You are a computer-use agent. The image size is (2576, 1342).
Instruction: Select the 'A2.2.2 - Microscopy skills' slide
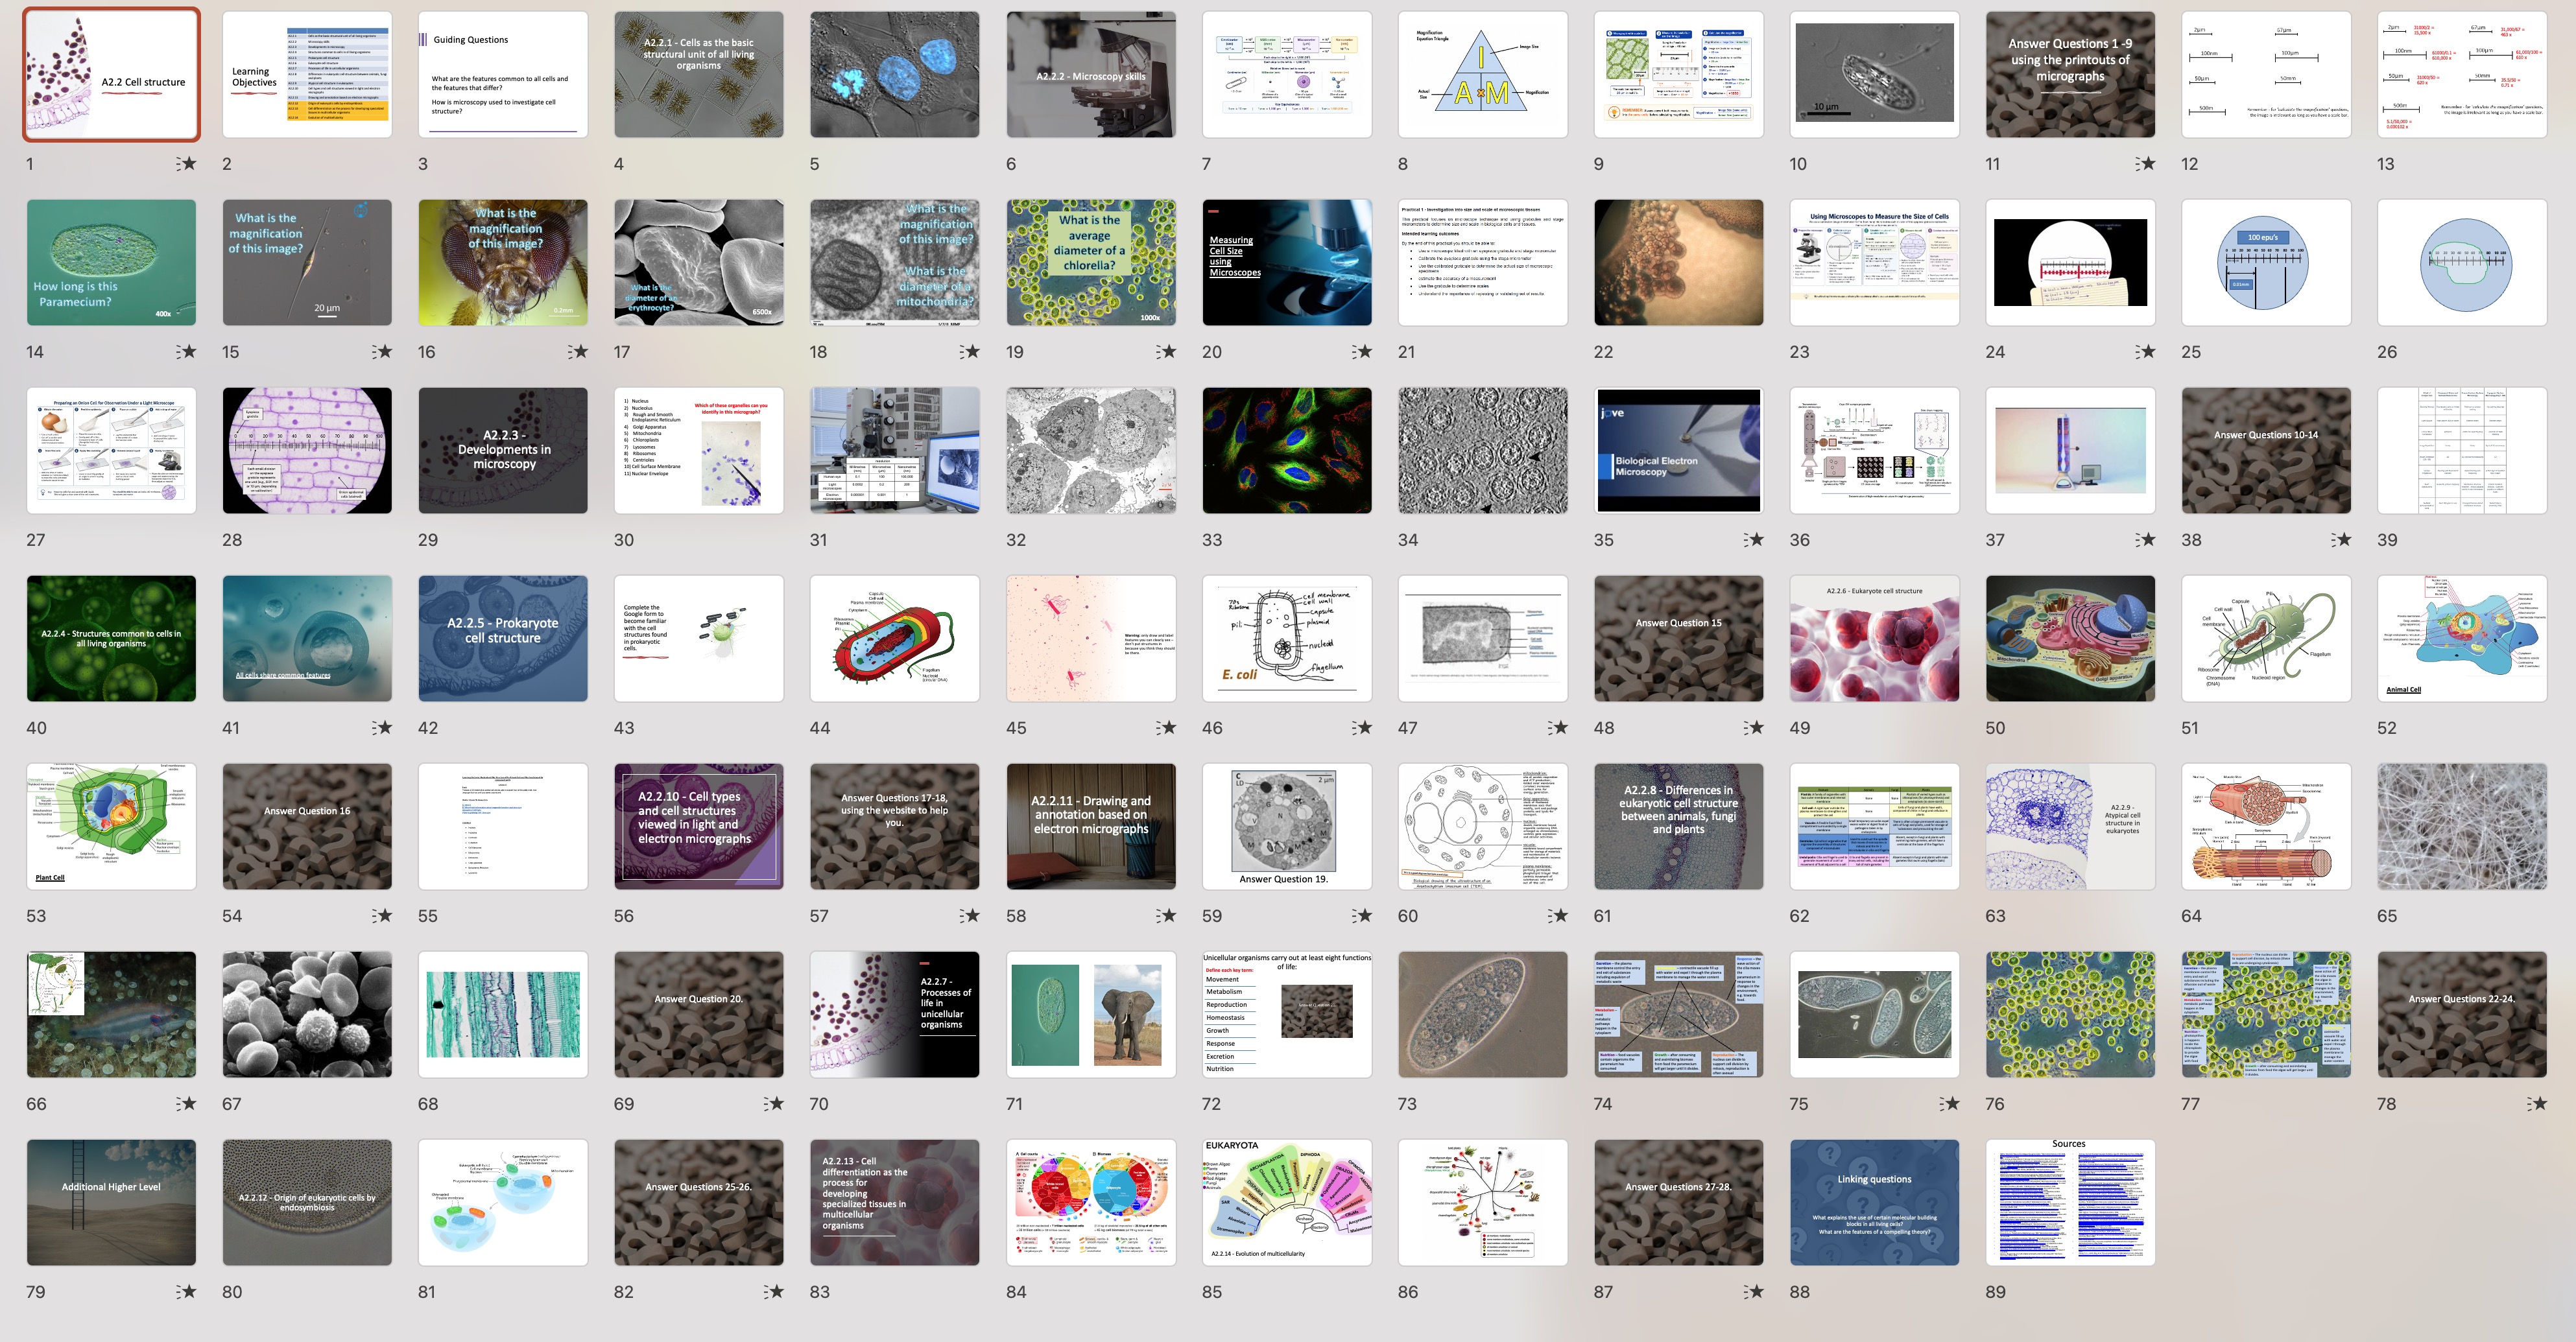click(1091, 75)
